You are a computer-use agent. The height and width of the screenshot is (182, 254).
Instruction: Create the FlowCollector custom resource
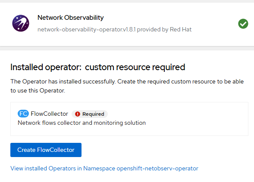click(x=46, y=150)
